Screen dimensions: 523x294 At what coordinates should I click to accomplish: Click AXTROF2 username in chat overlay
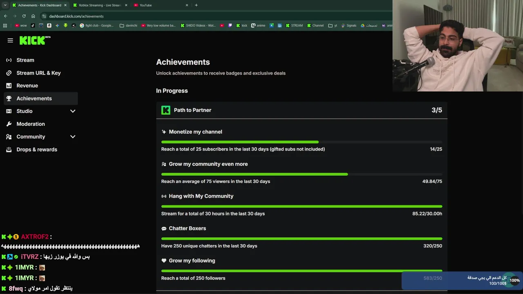(x=35, y=237)
